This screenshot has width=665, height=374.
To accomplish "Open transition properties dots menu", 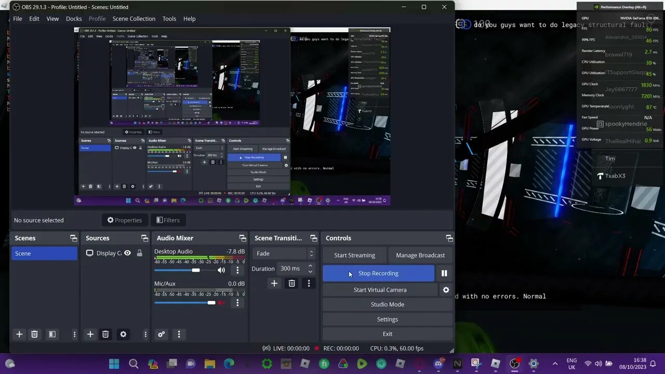I will click(309, 283).
